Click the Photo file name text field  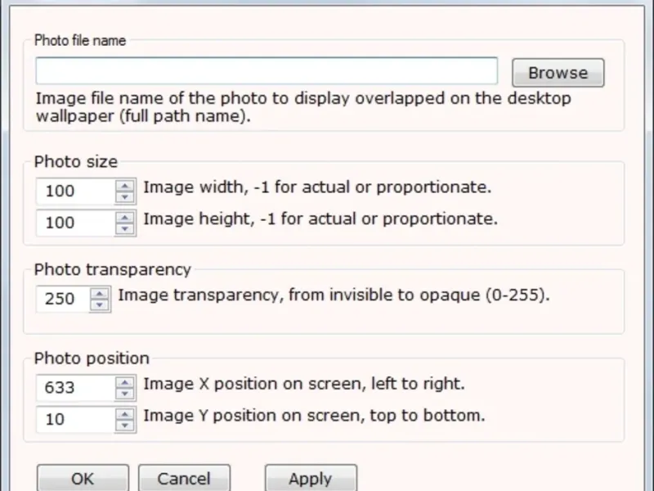point(267,70)
